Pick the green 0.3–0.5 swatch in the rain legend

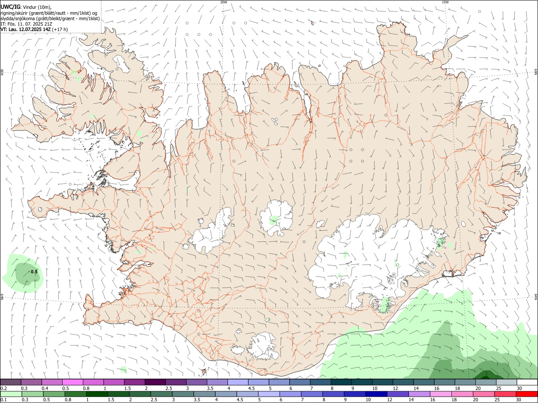click(32, 394)
